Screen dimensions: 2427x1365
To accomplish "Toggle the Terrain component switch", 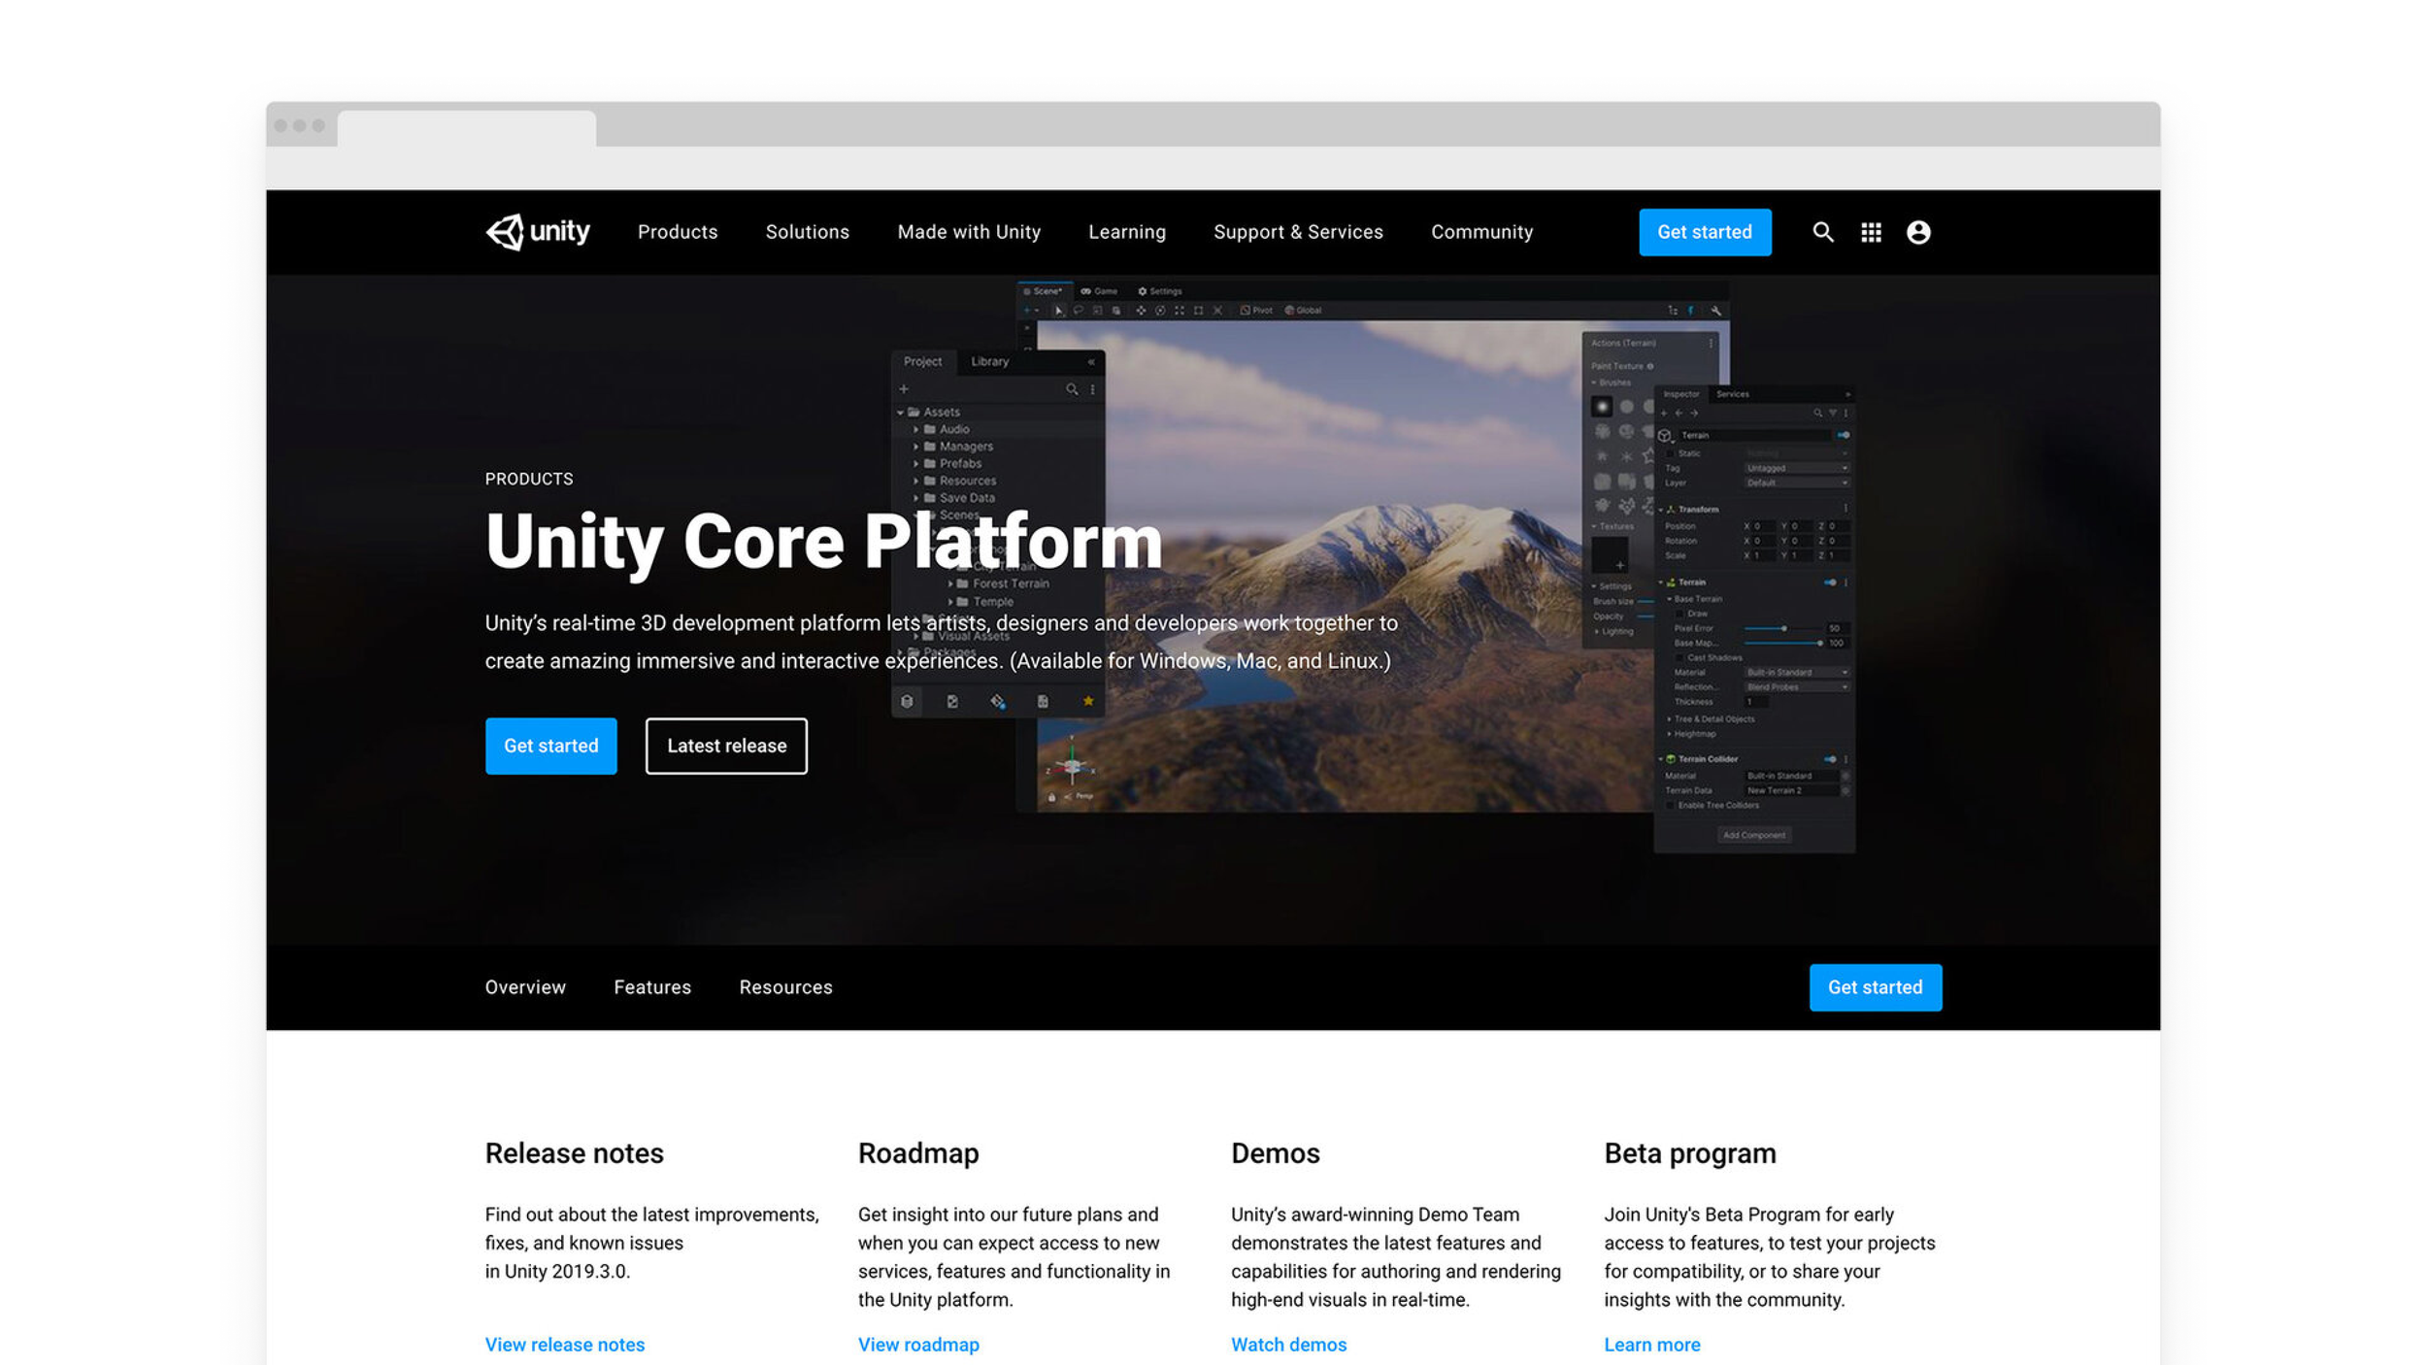I will pyautogui.click(x=1830, y=583).
